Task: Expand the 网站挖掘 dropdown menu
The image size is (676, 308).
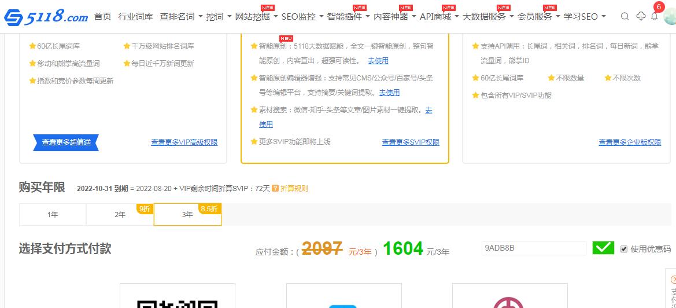Action: [x=257, y=16]
